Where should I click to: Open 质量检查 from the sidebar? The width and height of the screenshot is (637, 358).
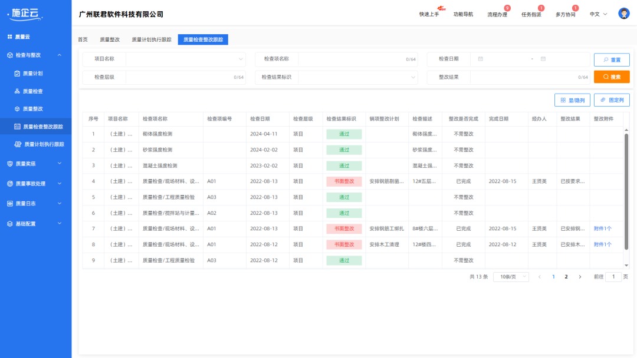click(32, 91)
